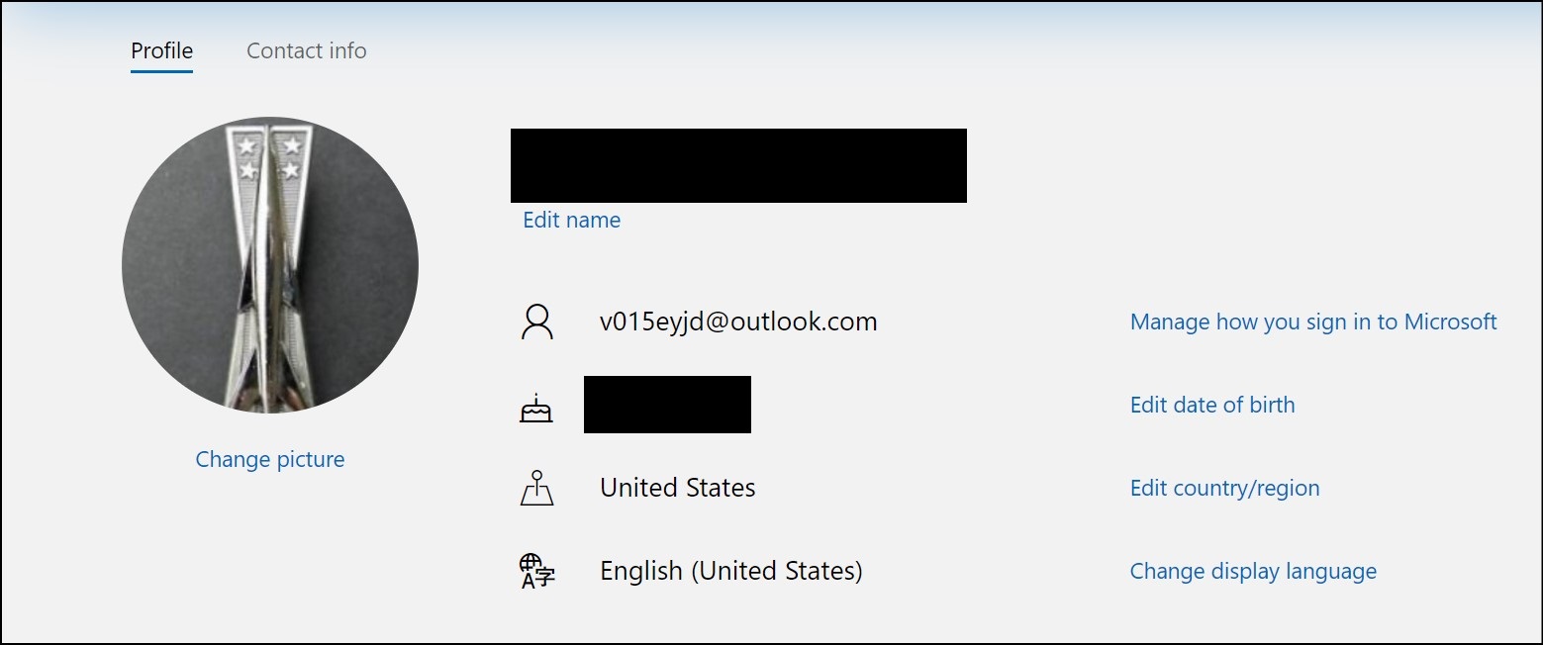1543x645 pixels.
Task: Open Change display language link
Action: [1253, 571]
